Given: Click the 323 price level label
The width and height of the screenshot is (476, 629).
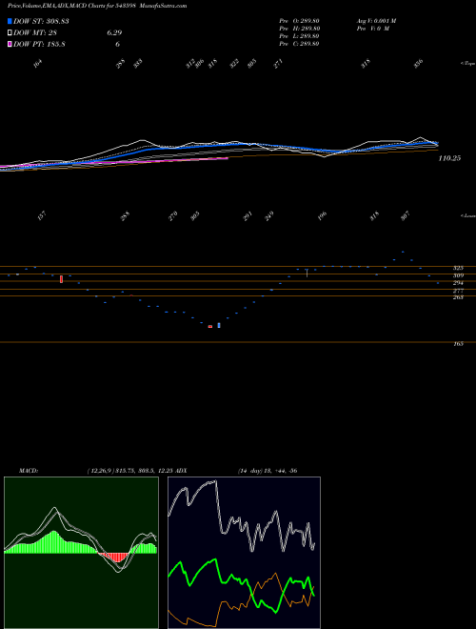Looking at the screenshot, I should (458, 268).
